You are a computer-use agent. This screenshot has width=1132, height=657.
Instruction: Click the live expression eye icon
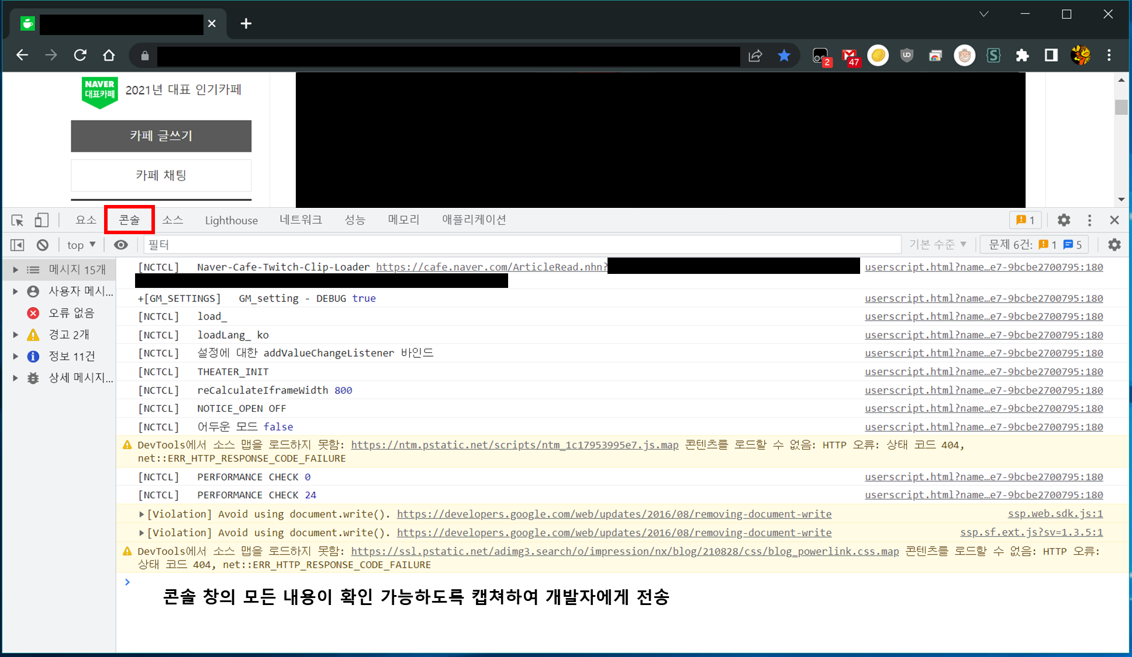click(x=121, y=245)
